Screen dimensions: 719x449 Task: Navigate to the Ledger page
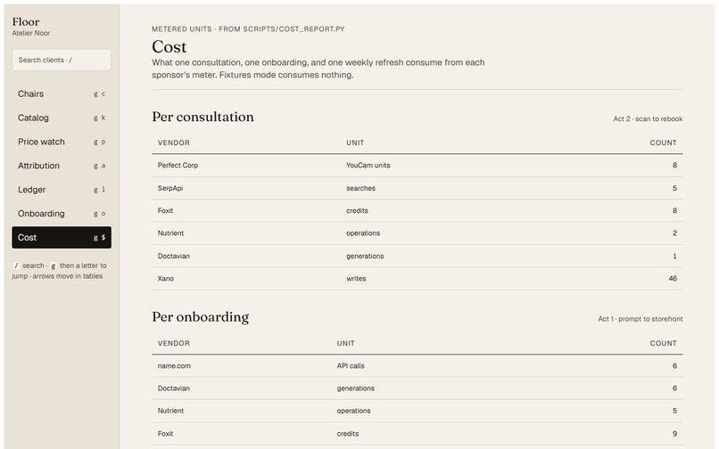[x=62, y=190]
